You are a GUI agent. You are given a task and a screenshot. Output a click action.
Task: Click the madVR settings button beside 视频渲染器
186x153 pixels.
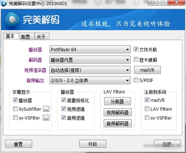(x=147, y=70)
